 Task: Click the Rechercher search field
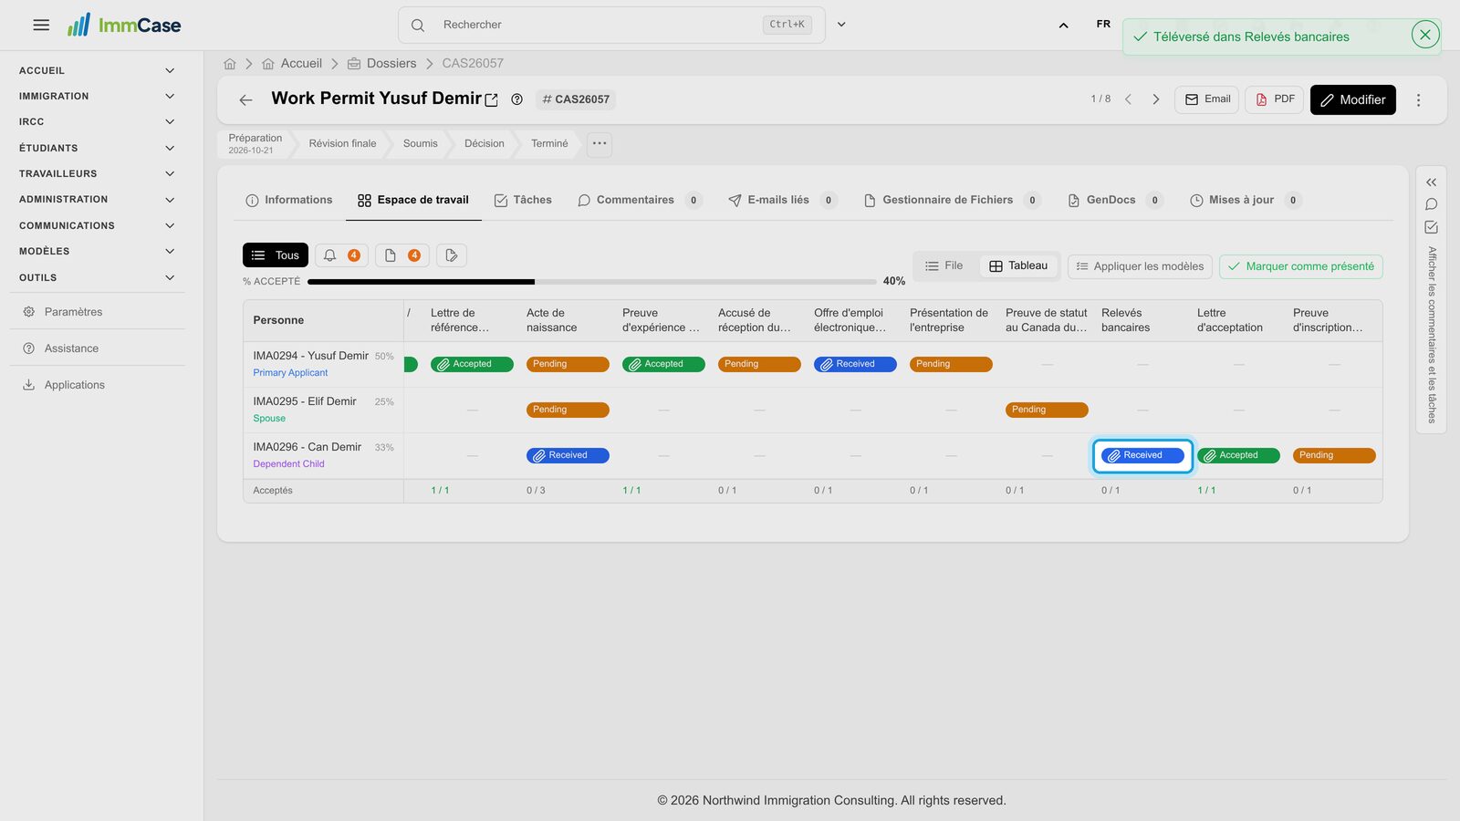click(611, 25)
